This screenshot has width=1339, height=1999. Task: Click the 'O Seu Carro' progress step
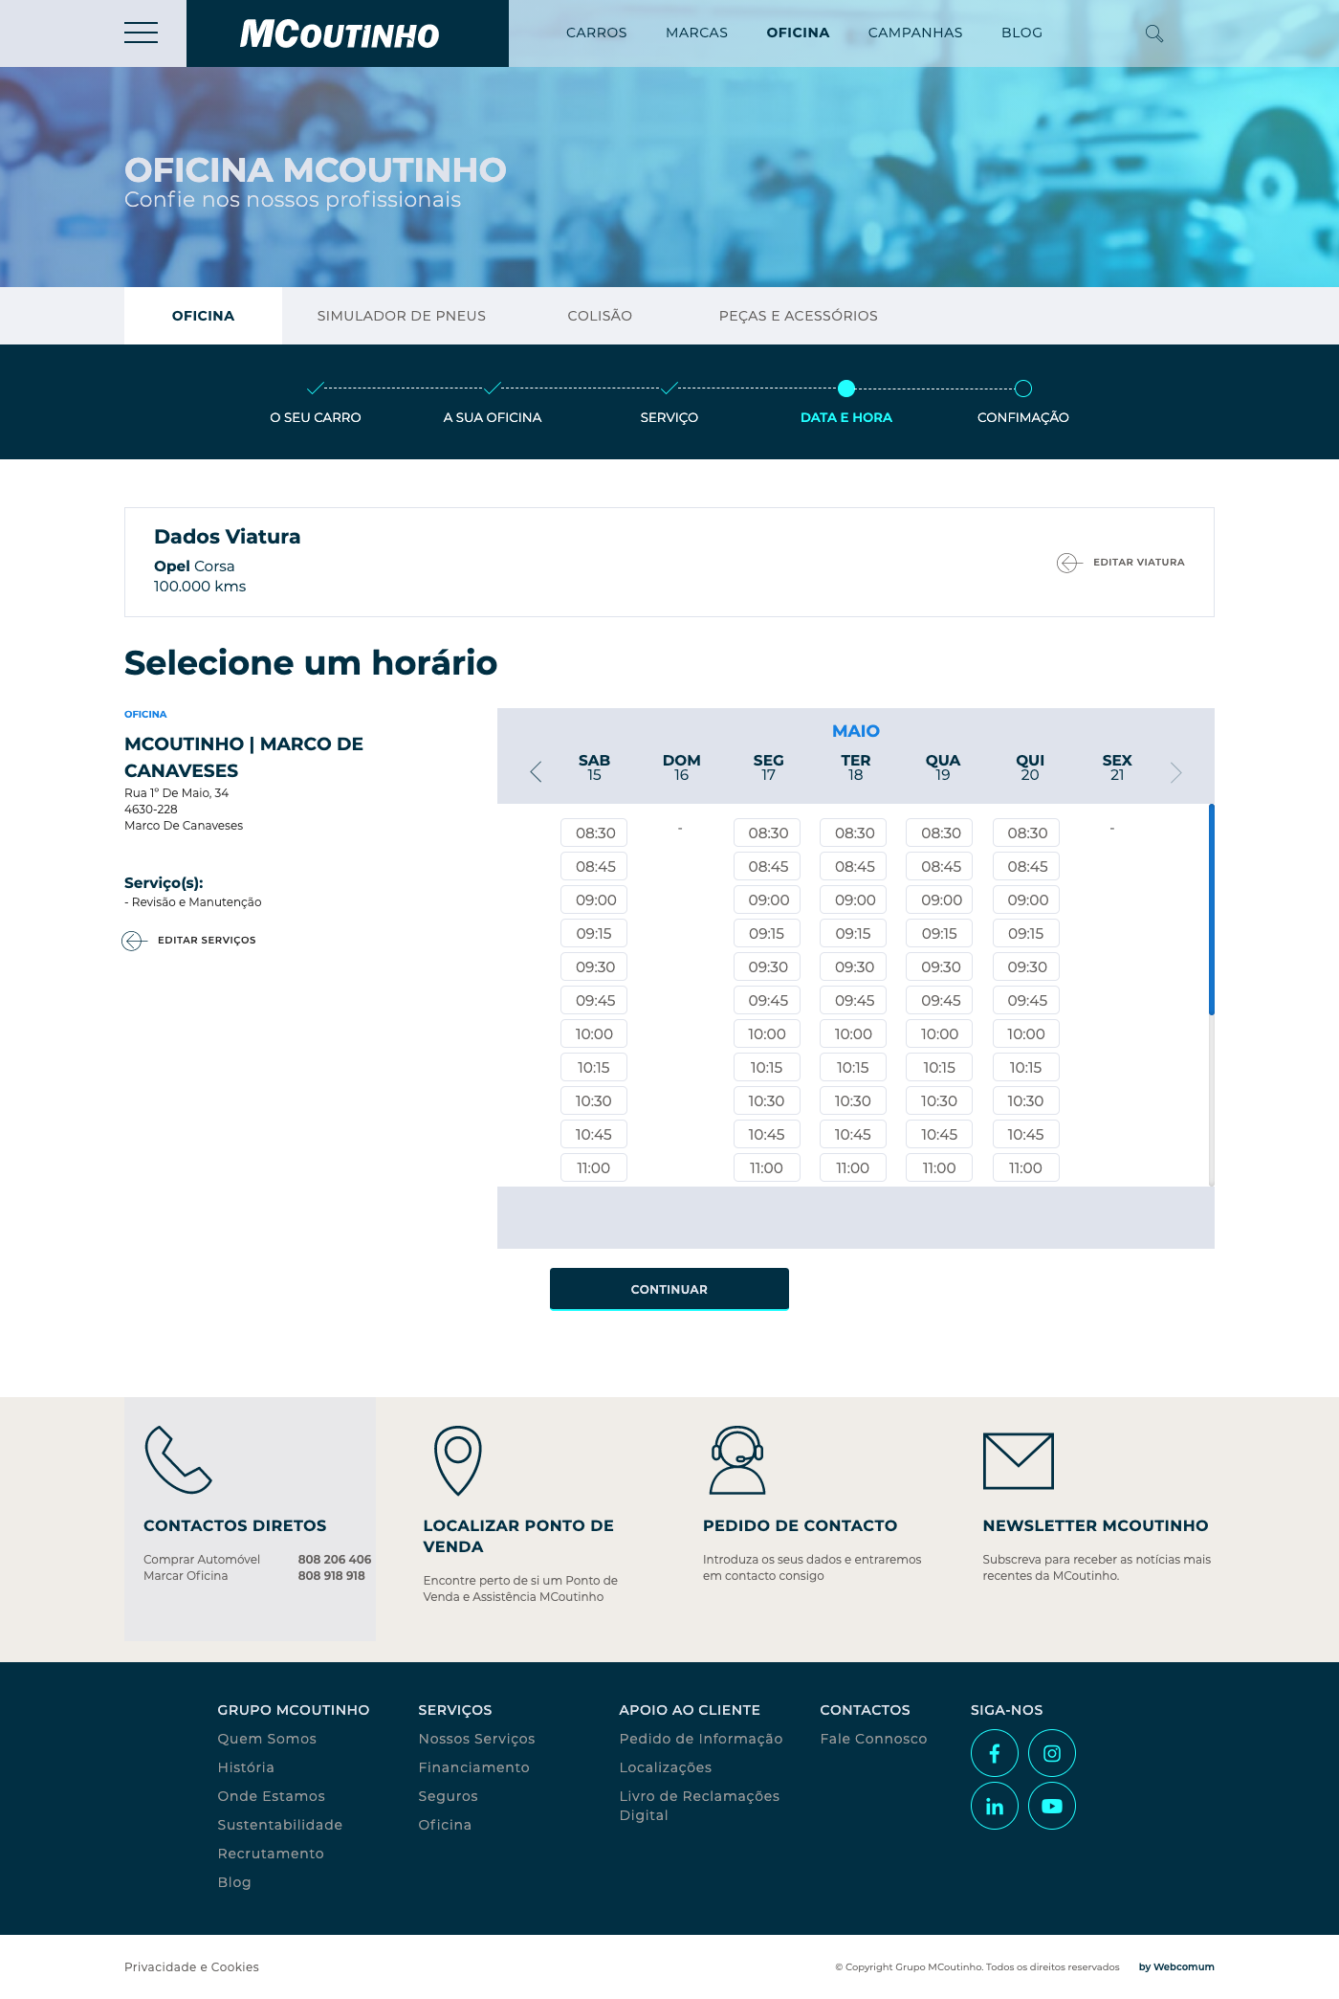(315, 417)
